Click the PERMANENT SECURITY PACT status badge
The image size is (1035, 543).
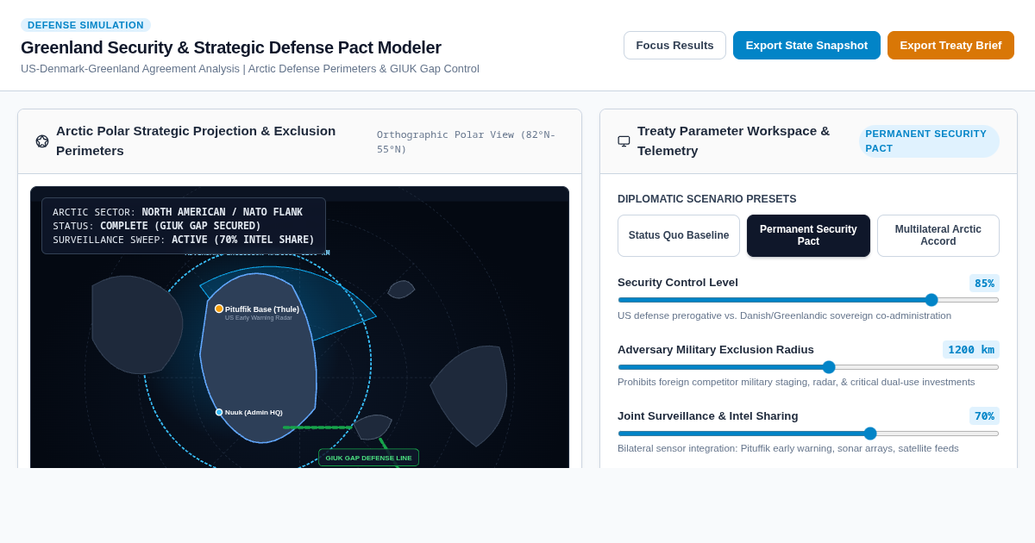coord(929,141)
